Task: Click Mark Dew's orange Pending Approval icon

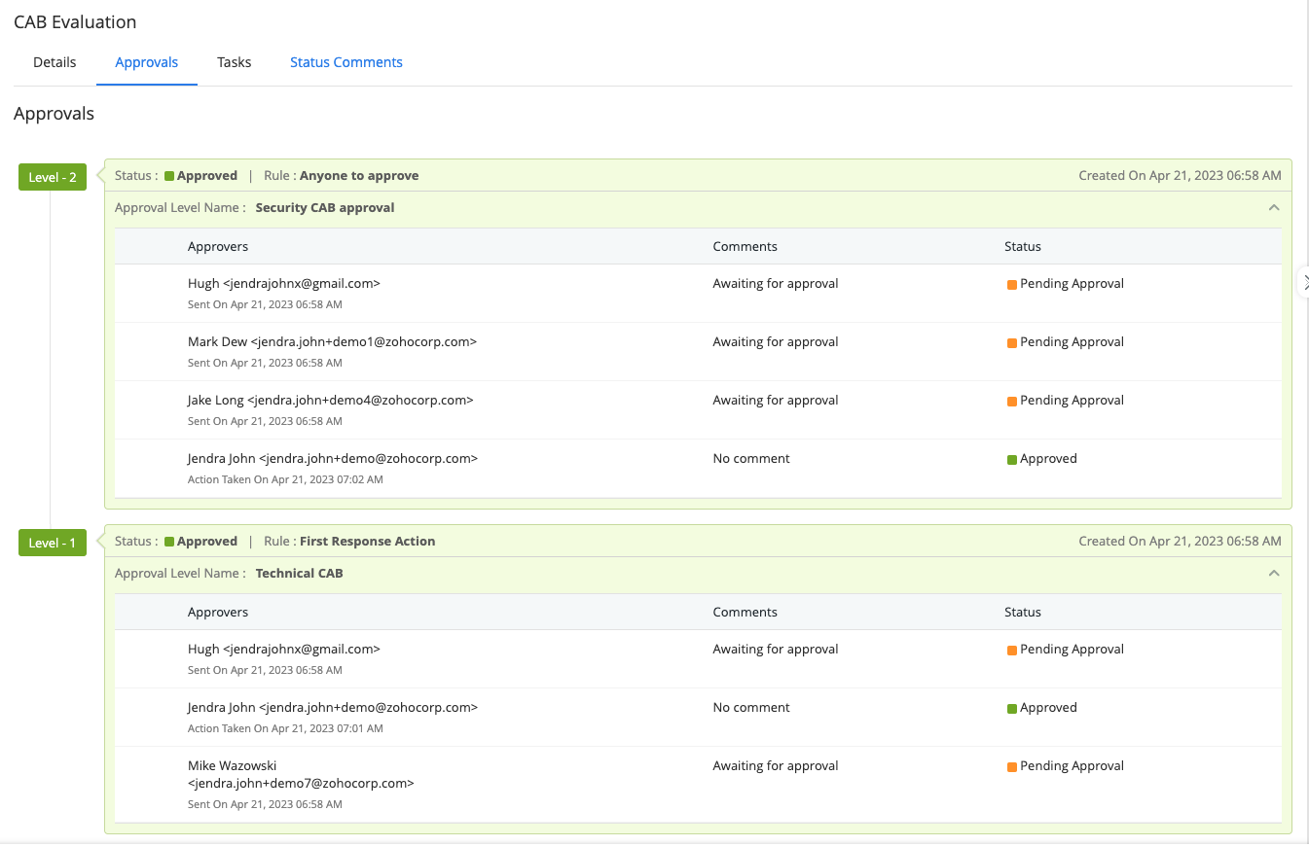Action: (1012, 342)
